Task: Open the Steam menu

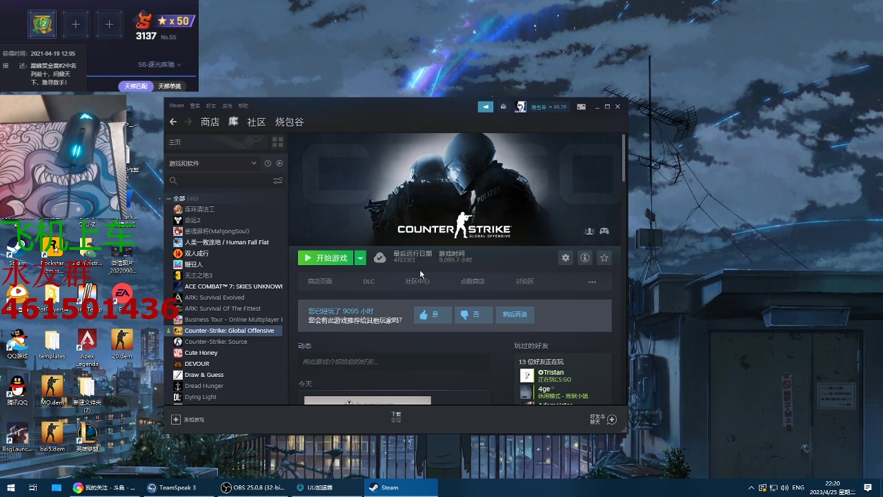Action: coord(177,106)
